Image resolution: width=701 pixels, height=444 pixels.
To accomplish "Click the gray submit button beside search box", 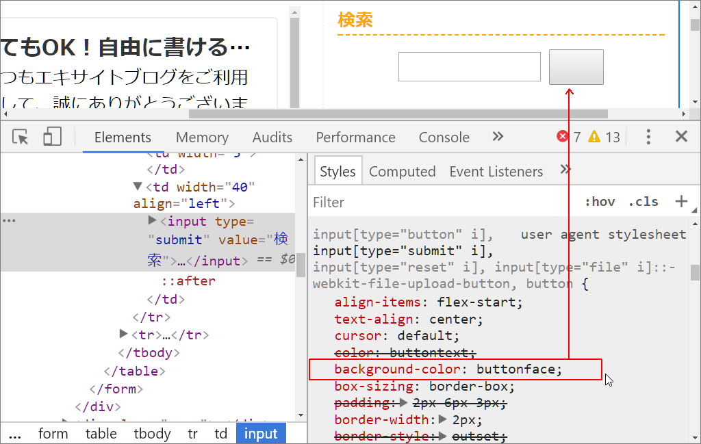I will point(576,66).
